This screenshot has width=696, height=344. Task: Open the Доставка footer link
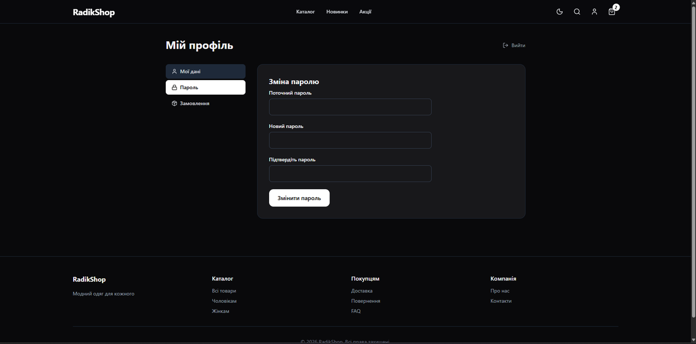pyautogui.click(x=362, y=291)
